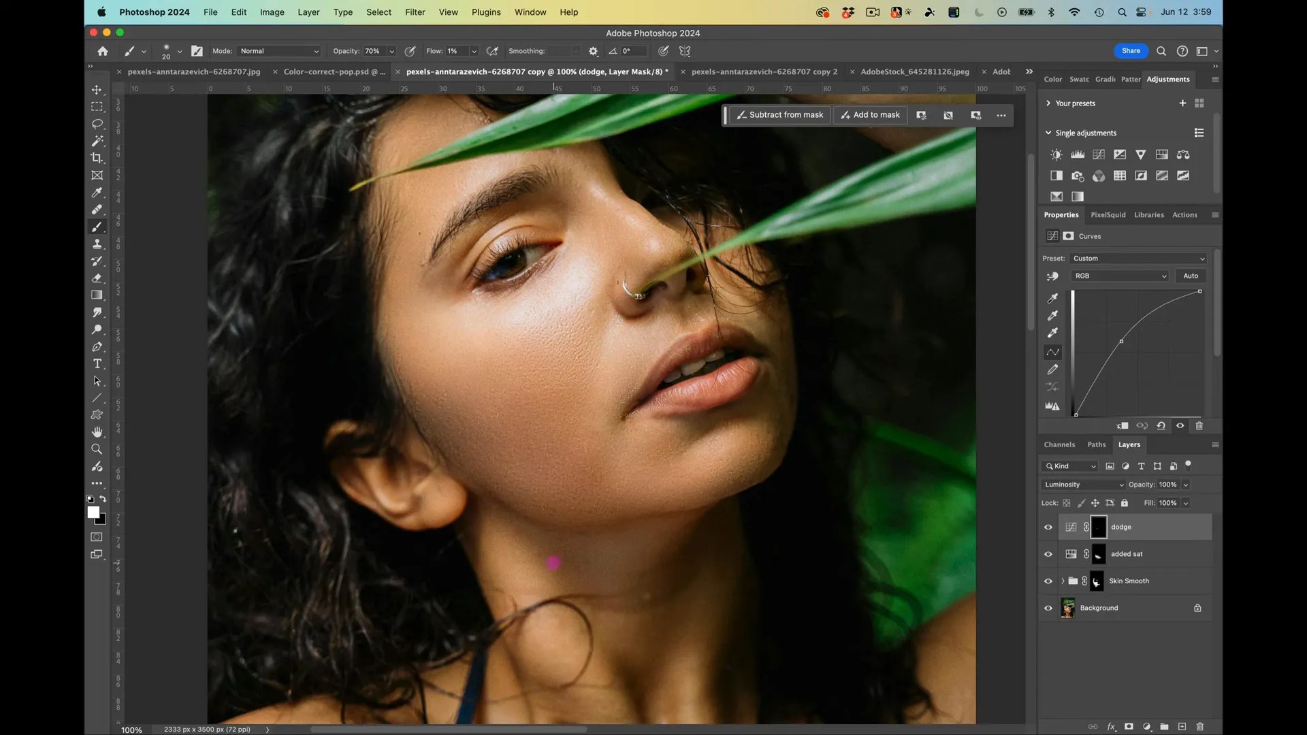Image resolution: width=1307 pixels, height=735 pixels.
Task: Toggle visibility of the added sat layer
Action: 1048,554
